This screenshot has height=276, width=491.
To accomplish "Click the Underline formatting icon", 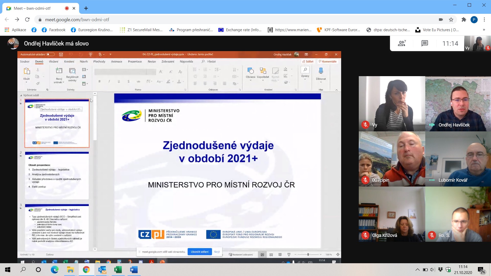I will coord(119,81).
